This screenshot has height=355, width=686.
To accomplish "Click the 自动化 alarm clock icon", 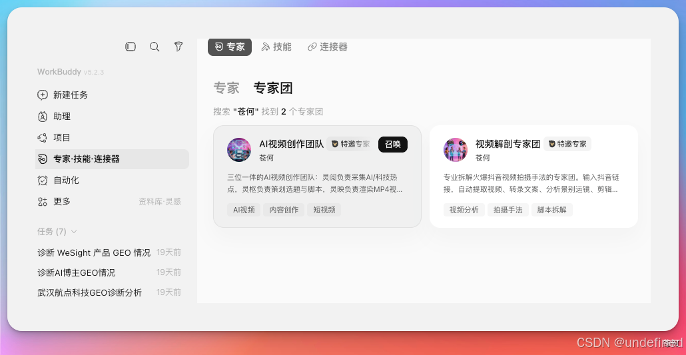I will click(43, 180).
